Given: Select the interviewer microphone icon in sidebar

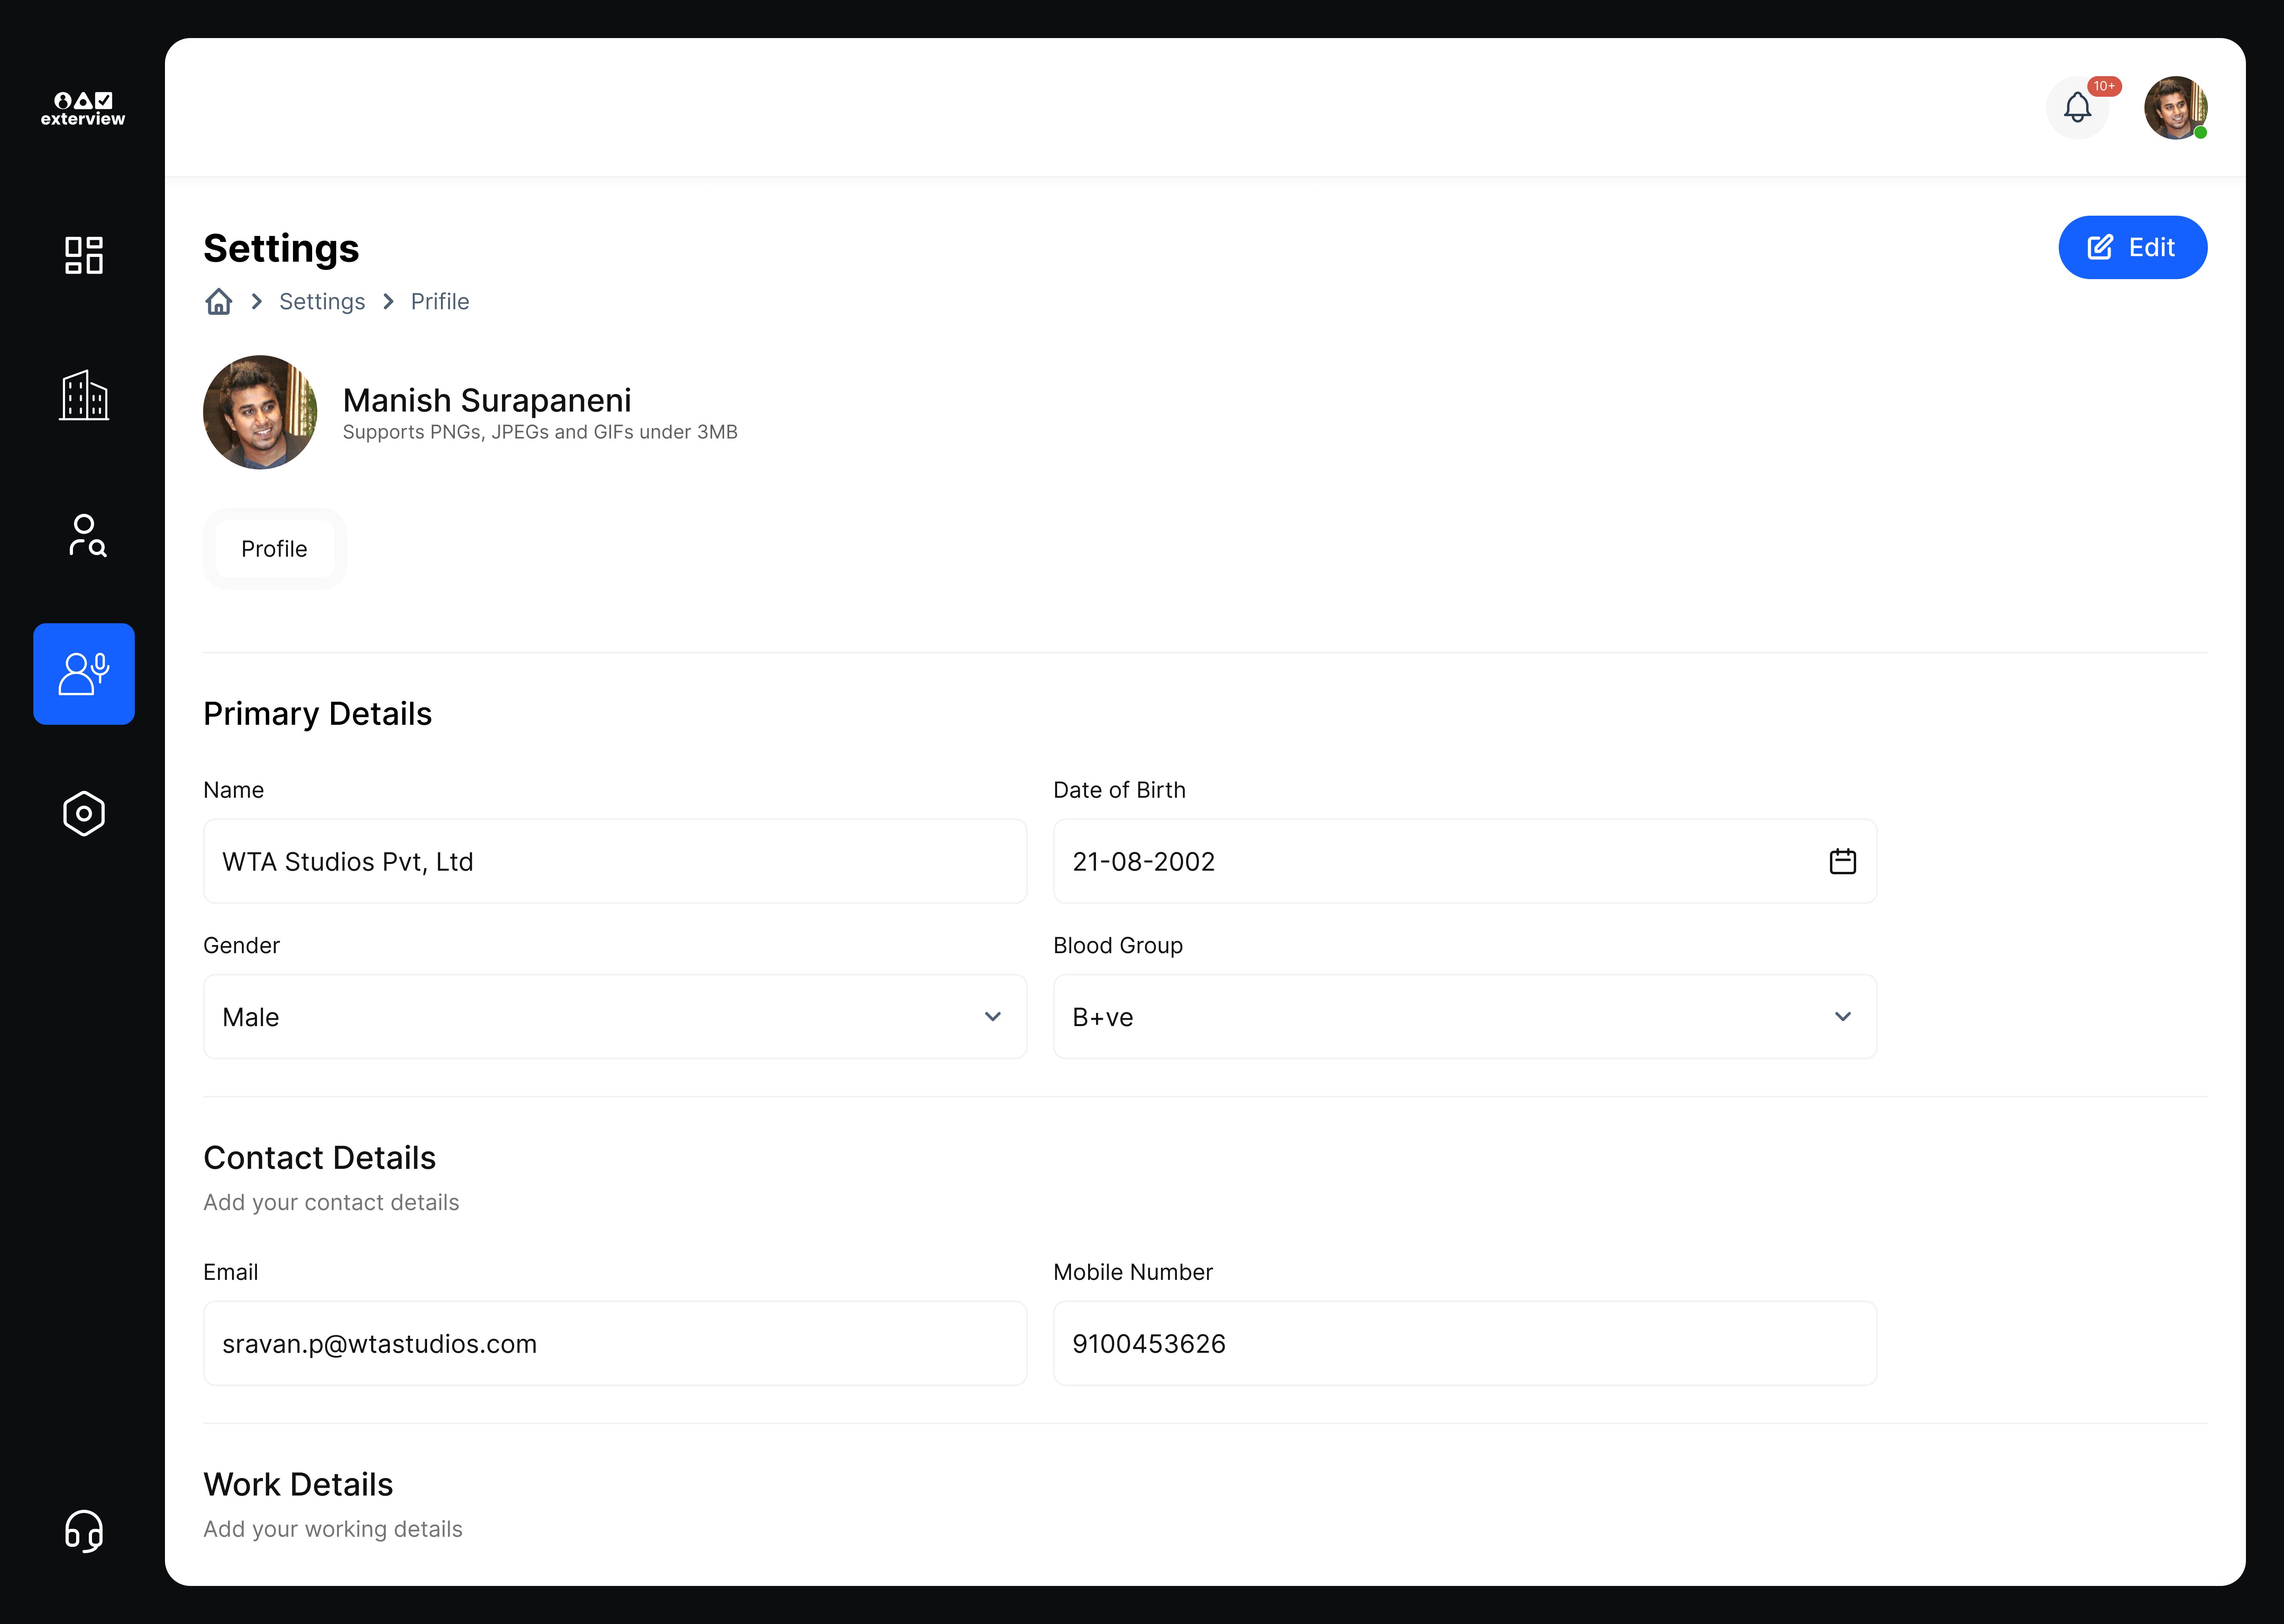Looking at the screenshot, I should (x=84, y=674).
